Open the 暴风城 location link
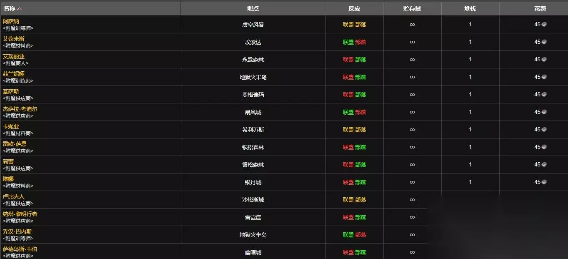The image size is (568, 259). (253, 112)
